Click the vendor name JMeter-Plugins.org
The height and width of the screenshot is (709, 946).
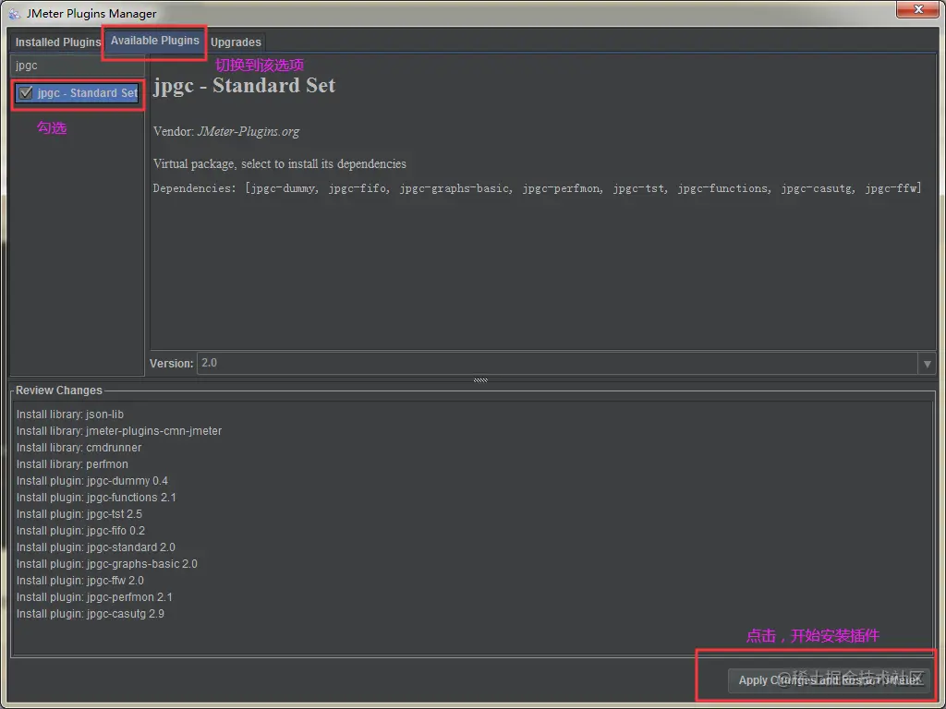[248, 131]
